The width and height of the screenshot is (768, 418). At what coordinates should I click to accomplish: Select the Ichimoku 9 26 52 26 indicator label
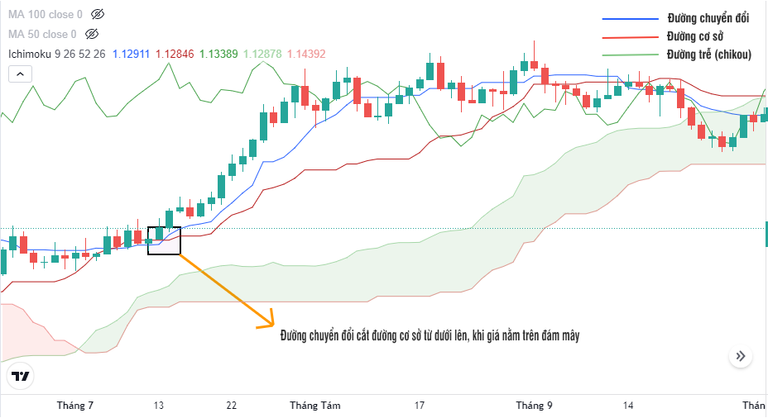pos(56,54)
